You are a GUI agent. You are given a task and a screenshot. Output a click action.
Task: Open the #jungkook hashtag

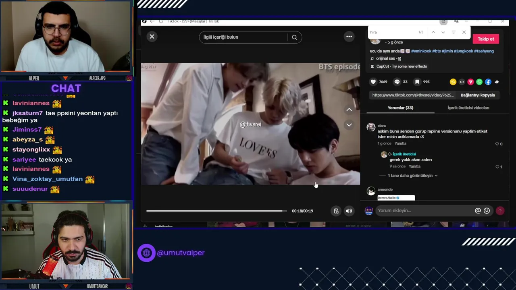(464, 51)
